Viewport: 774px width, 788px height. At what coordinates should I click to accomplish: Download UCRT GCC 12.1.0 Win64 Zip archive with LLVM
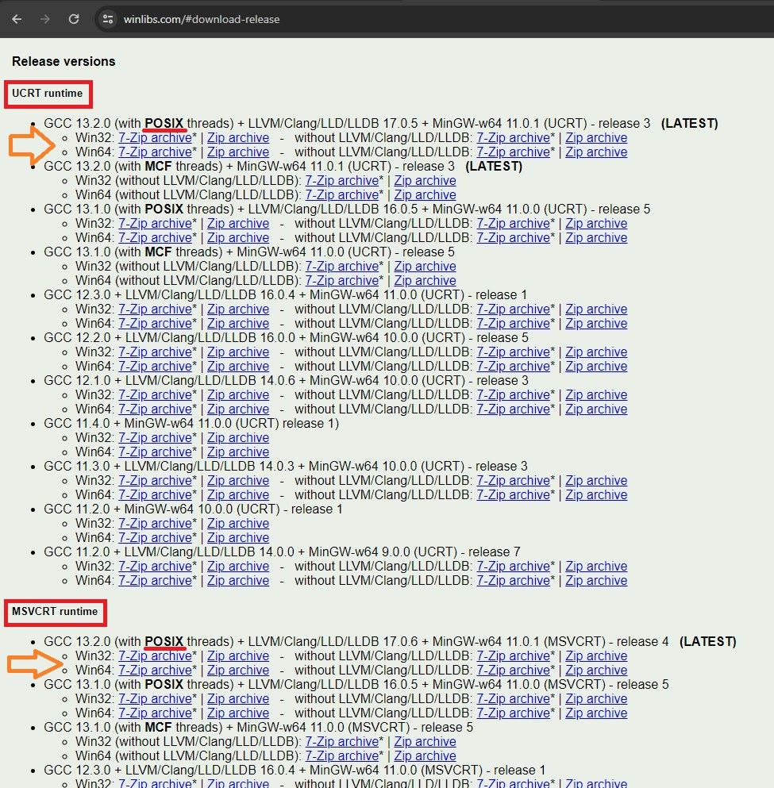pyautogui.click(x=238, y=409)
